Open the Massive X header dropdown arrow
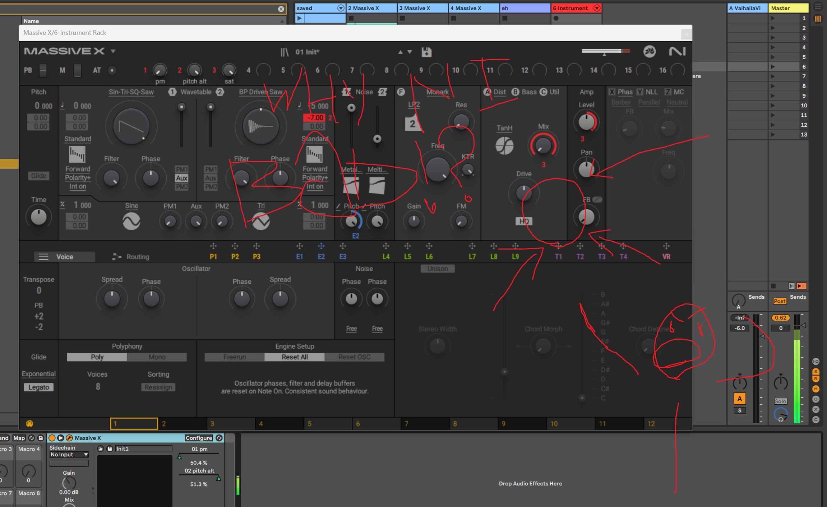 pos(113,51)
